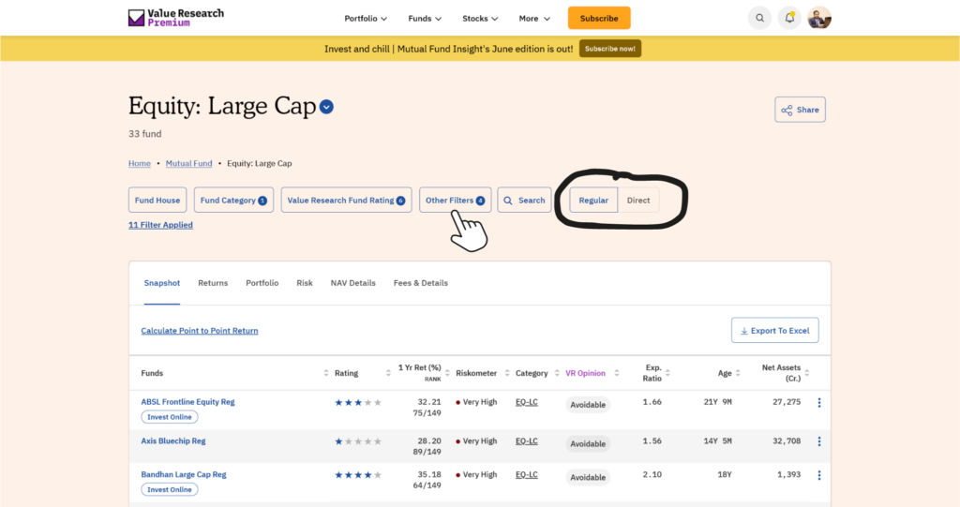
Task: Open three-dot menu for Bandhan Large Cap Reg
Action: pyautogui.click(x=819, y=475)
